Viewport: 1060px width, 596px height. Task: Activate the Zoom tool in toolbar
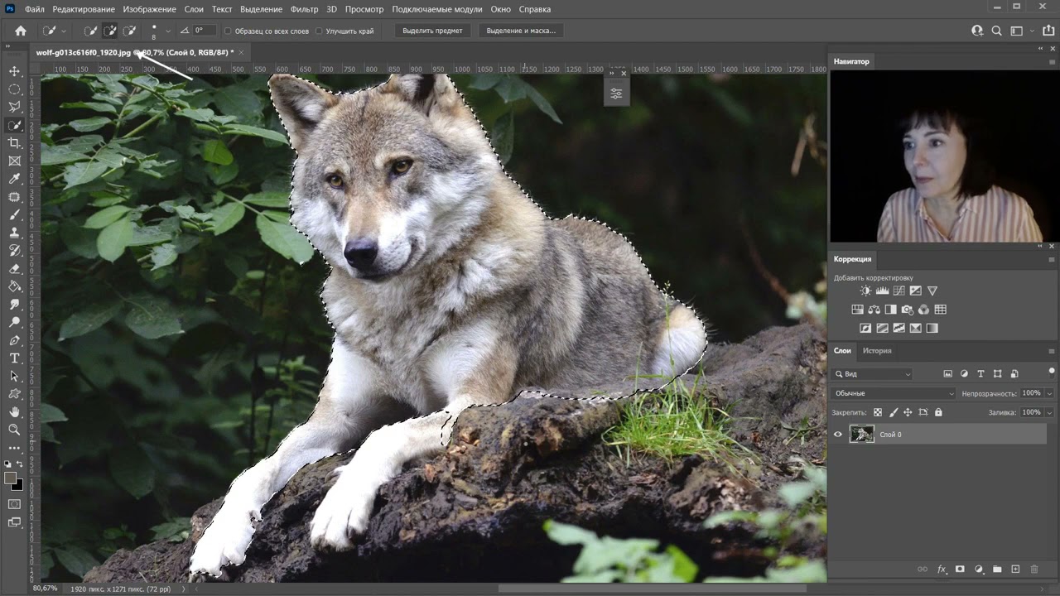point(14,430)
